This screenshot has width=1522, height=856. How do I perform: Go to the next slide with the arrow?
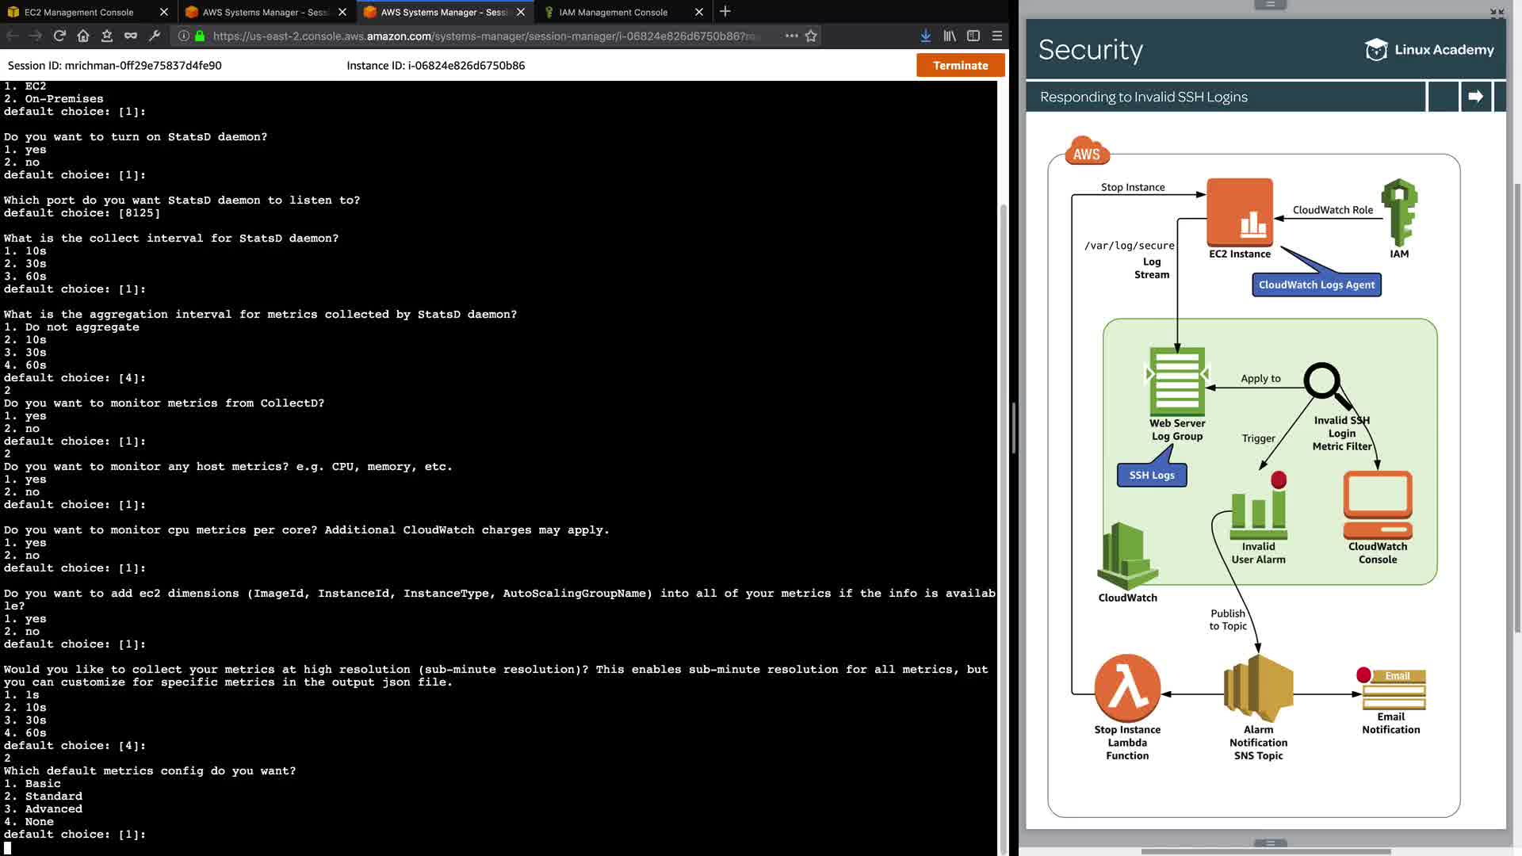pyautogui.click(x=1475, y=97)
